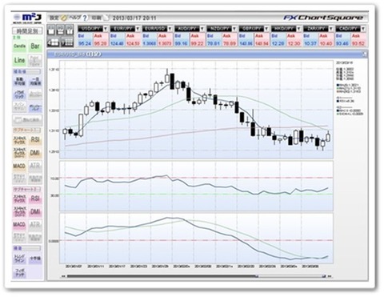Click the date text 2013/03/17 20:11
Screen dimensions: 384x297
(134, 18)
